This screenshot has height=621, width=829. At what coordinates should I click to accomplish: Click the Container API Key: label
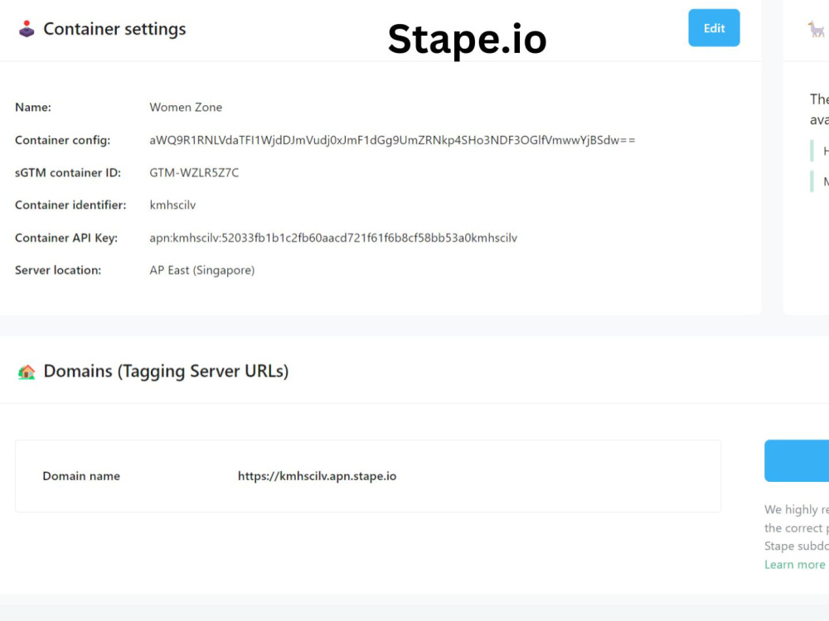[x=66, y=238]
